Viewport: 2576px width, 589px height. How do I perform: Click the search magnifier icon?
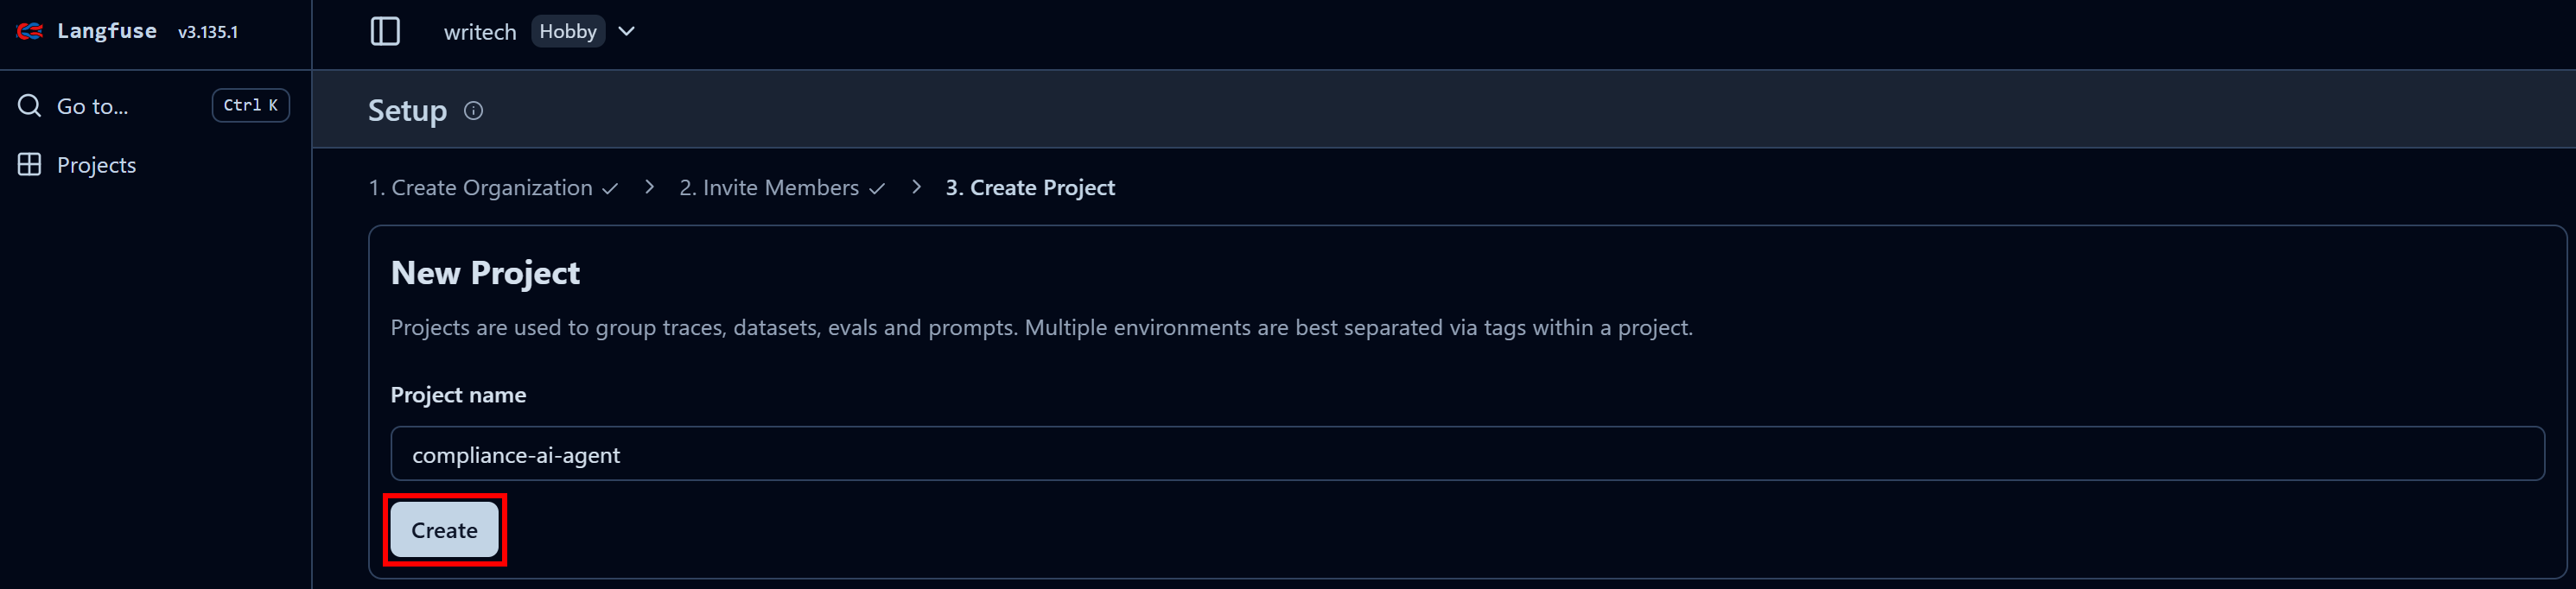coord(28,105)
